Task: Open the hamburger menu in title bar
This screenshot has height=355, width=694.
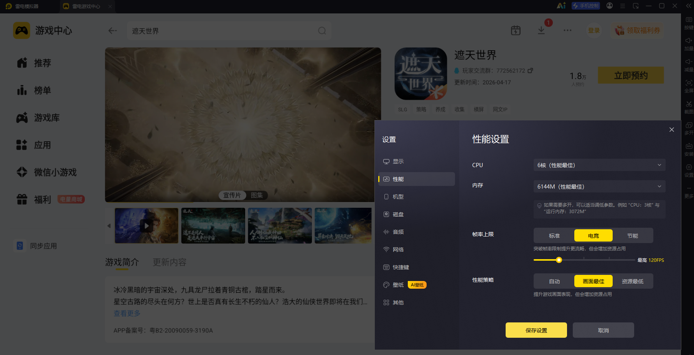Action: (623, 6)
